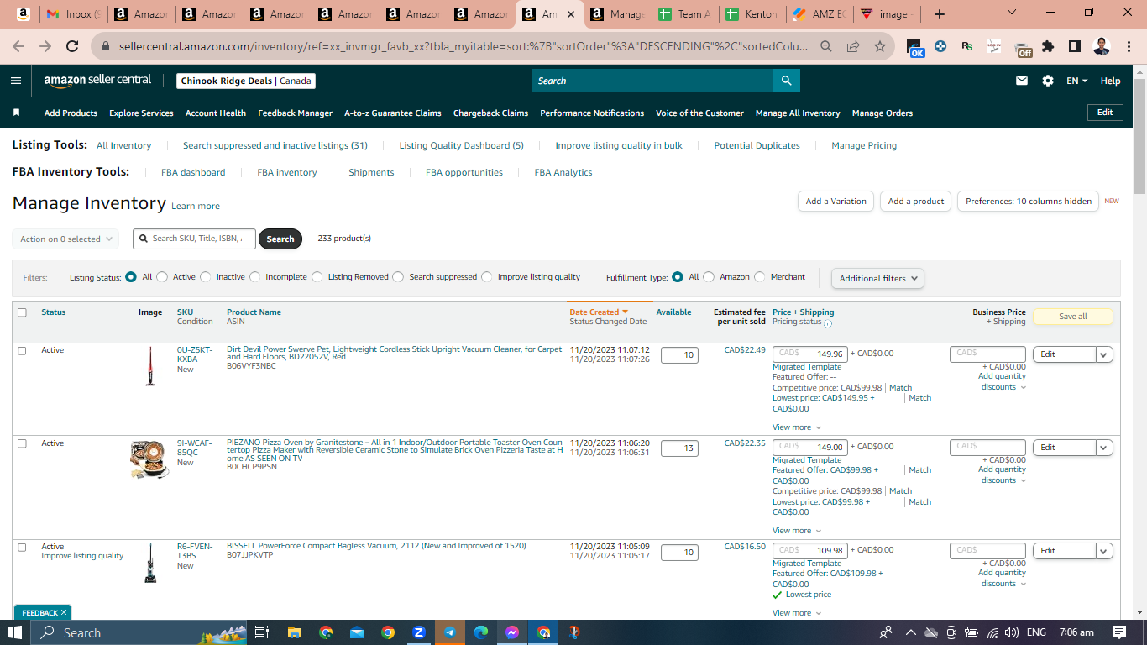Click the Search SKU, Title, ISBN field
The height and width of the screenshot is (645, 1147).
click(195, 239)
